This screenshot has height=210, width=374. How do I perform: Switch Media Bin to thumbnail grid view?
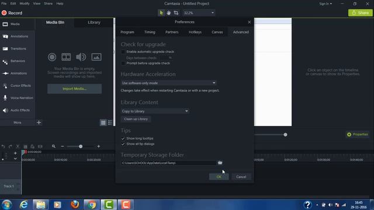[103, 123]
